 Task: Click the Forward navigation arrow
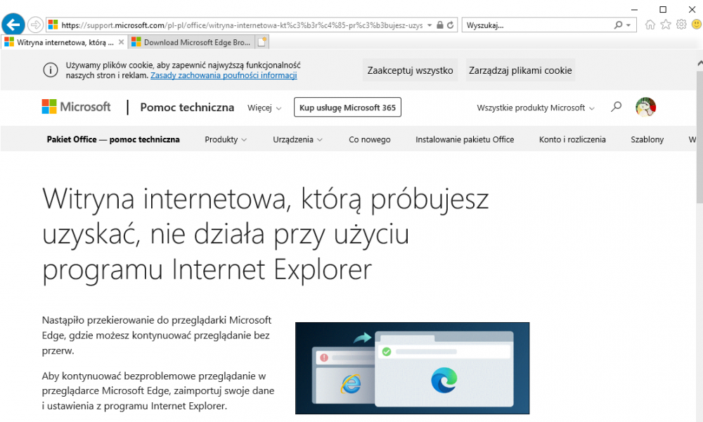coord(34,24)
